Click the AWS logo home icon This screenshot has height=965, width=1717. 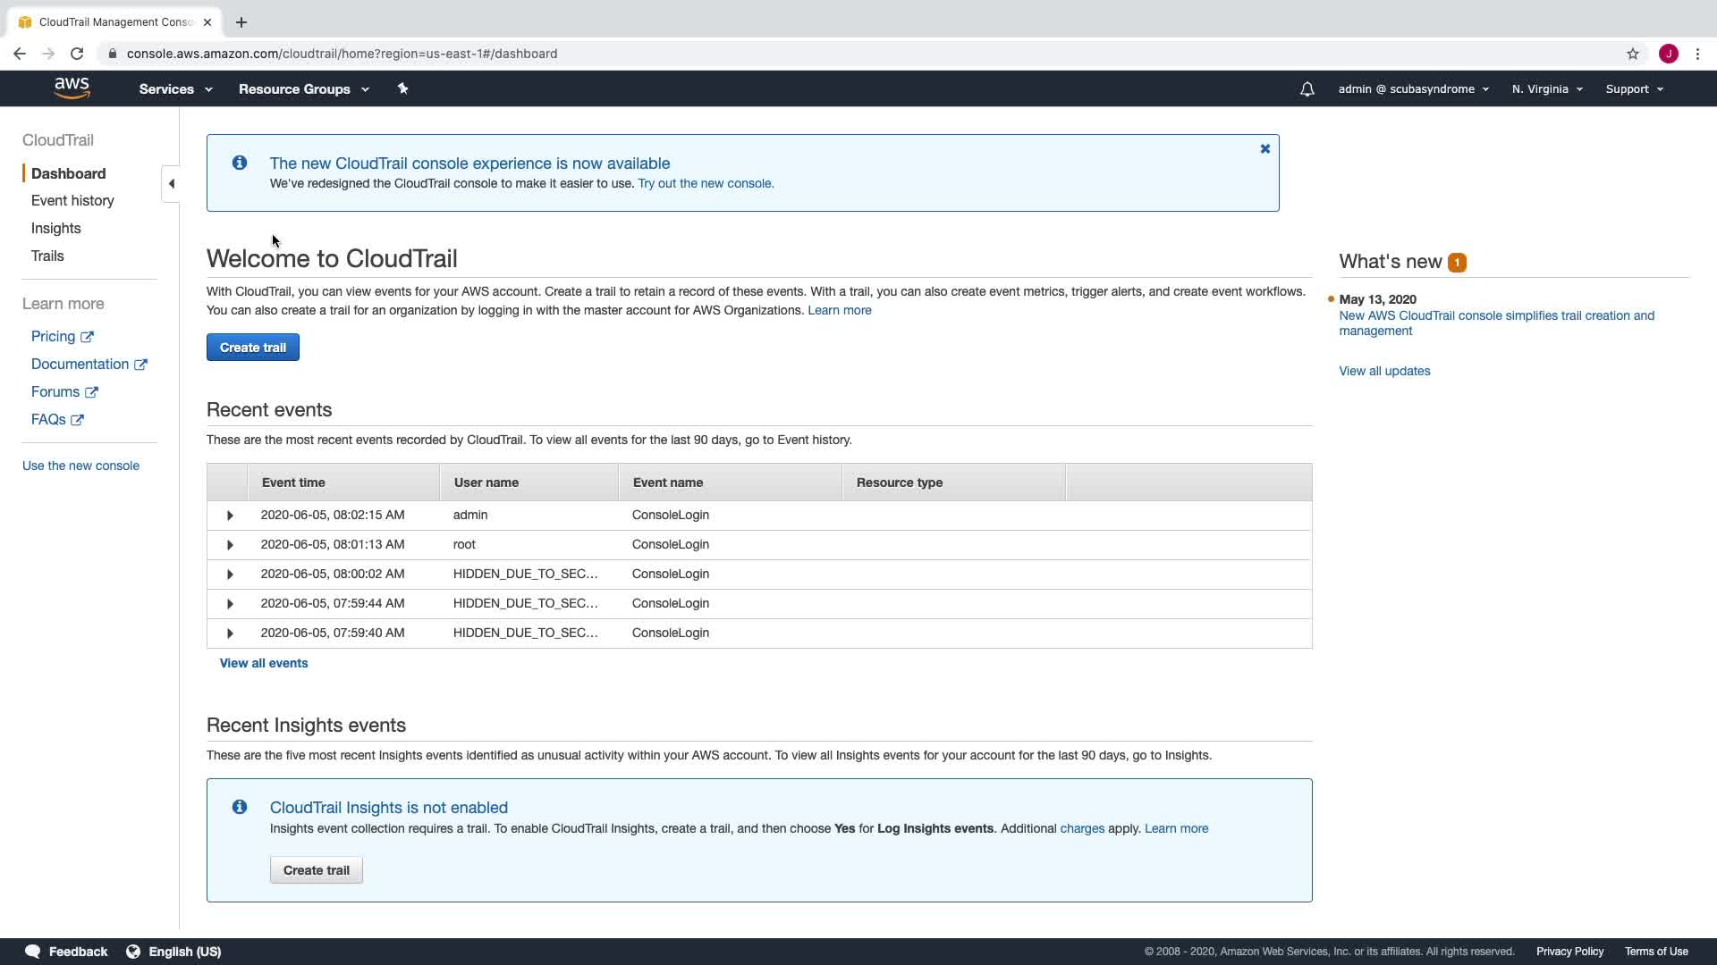point(72,88)
